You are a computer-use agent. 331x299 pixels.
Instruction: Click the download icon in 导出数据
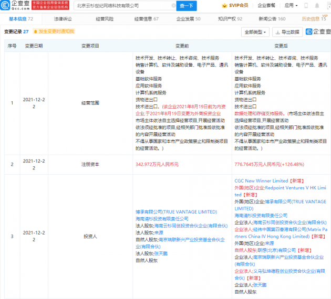pyautogui.click(x=278, y=32)
